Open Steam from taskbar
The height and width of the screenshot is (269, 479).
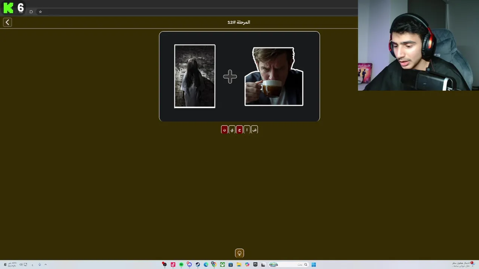point(198,265)
